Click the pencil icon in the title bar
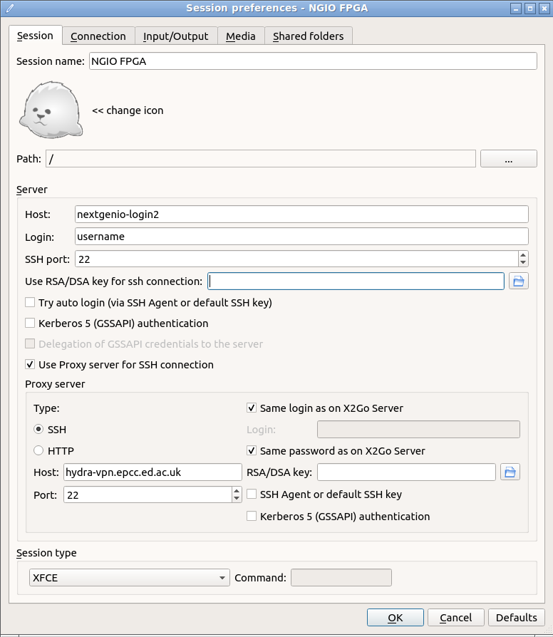553x637 pixels. coord(10,8)
